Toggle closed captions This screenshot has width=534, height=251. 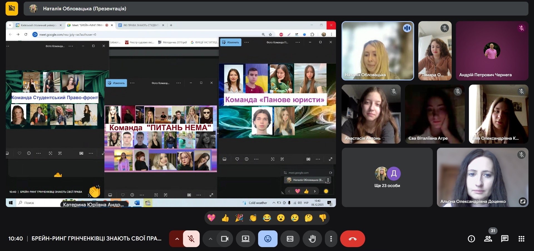[290, 239]
